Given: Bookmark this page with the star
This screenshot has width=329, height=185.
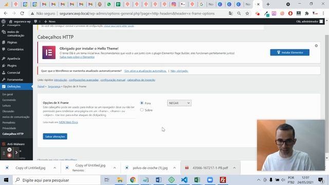Looking at the screenshot, I should (x=247, y=13).
